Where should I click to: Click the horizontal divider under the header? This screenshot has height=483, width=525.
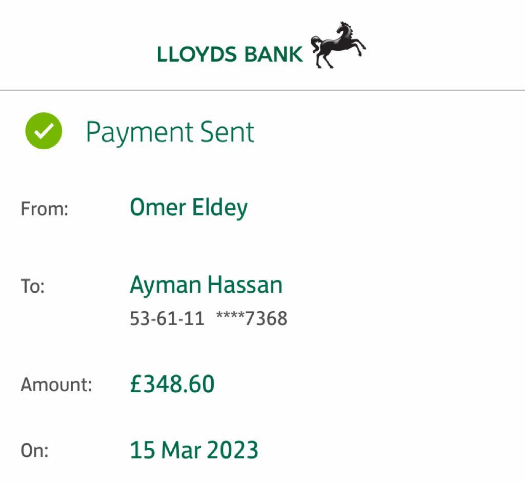pos(262,90)
